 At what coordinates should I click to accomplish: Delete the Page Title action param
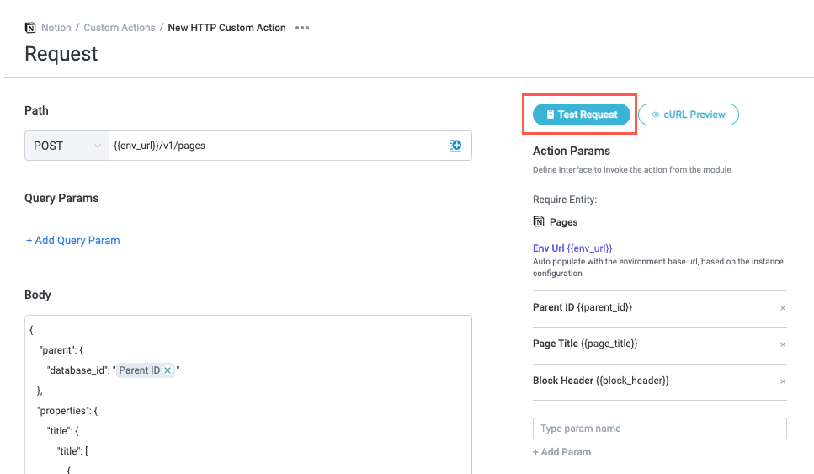tap(783, 344)
